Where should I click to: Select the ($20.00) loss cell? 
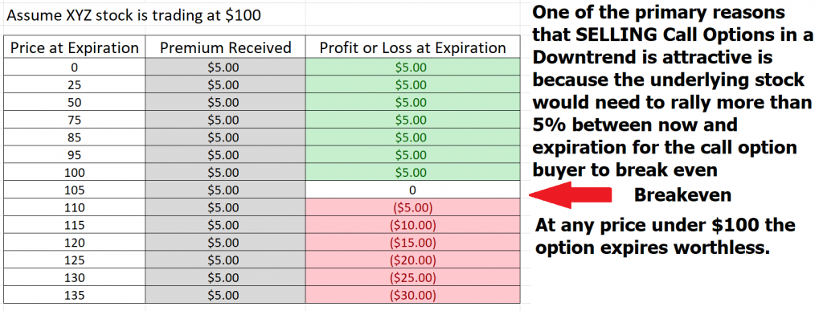point(412,260)
